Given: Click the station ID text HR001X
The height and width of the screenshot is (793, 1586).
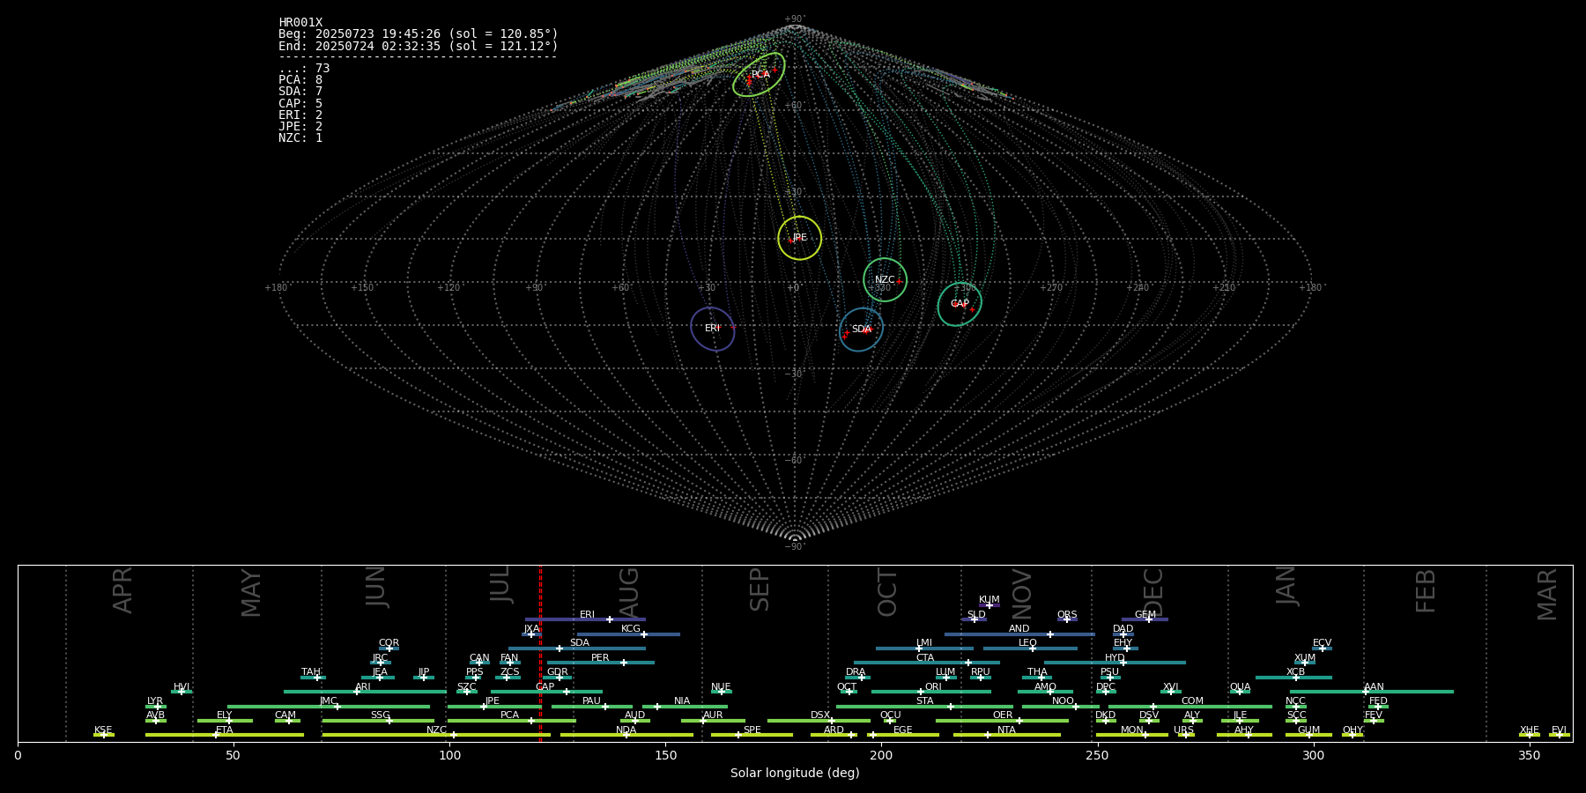Looking at the screenshot, I should coord(300,23).
